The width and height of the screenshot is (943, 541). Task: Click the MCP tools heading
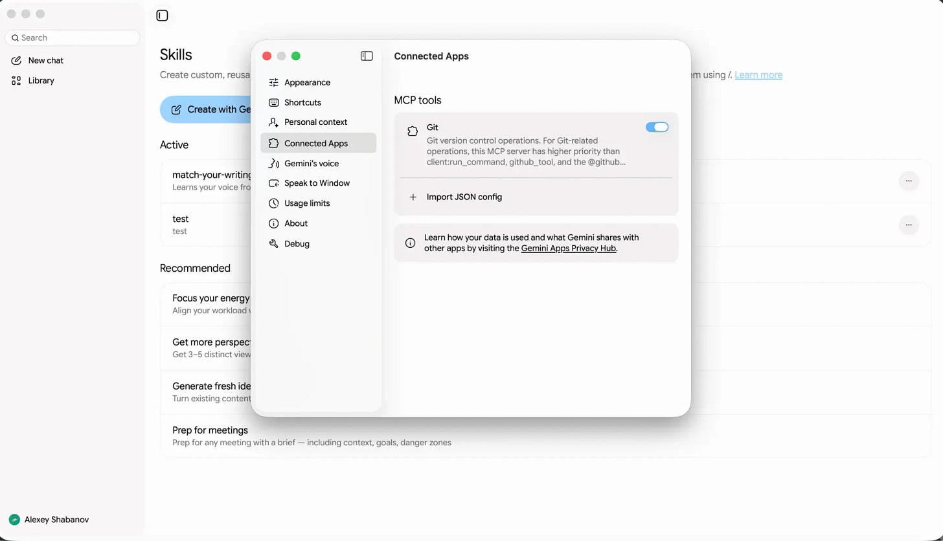click(x=418, y=100)
